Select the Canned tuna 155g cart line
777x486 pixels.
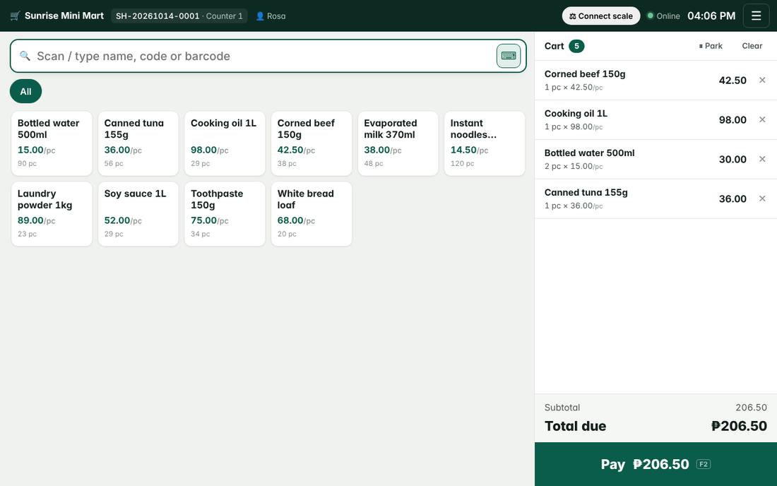pos(656,198)
